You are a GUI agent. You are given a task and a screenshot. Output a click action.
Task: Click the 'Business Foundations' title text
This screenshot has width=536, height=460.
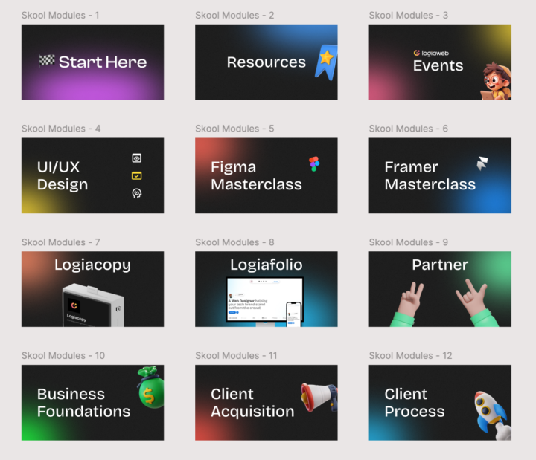coord(83,403)
